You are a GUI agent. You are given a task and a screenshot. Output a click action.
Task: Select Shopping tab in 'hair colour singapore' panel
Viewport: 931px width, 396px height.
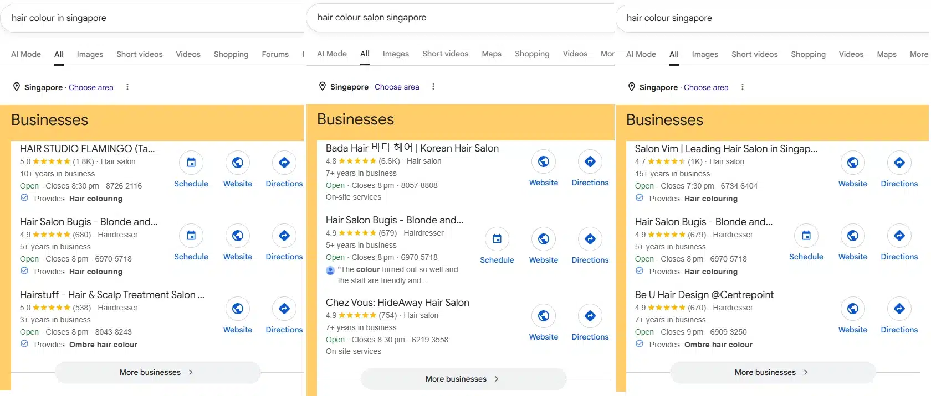808,54
